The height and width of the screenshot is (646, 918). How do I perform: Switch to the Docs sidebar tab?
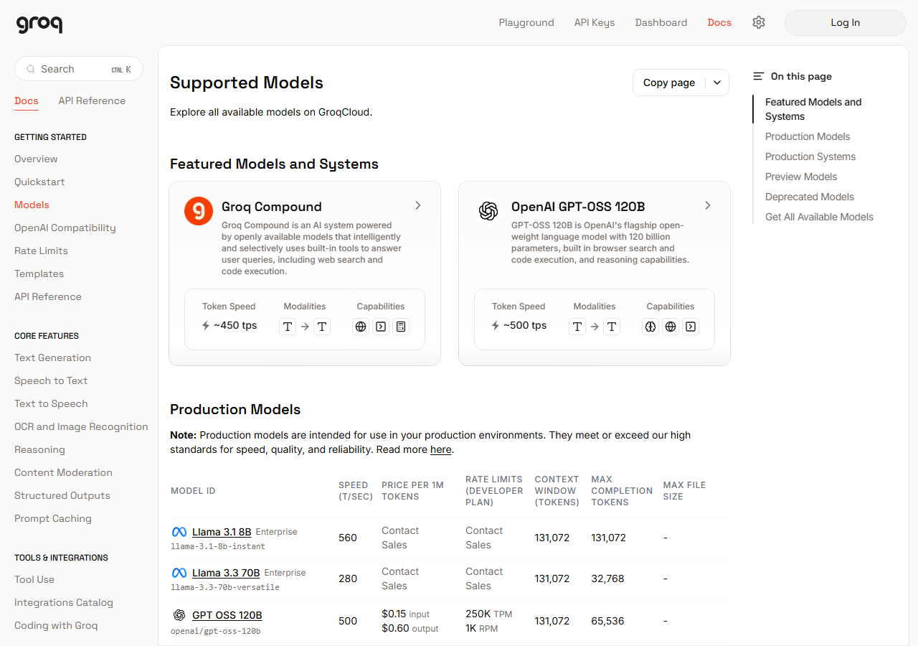click(x=27, y=100)
